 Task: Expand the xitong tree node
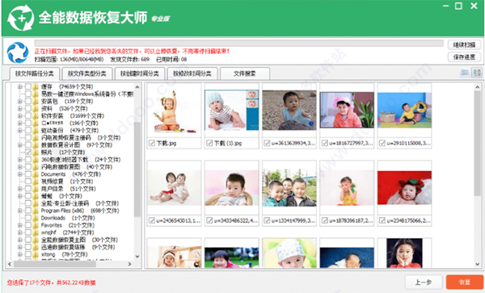click(19, 255)
